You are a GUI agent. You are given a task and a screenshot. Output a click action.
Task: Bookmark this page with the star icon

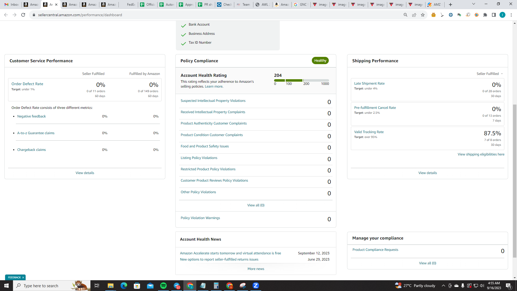point(423,15)
